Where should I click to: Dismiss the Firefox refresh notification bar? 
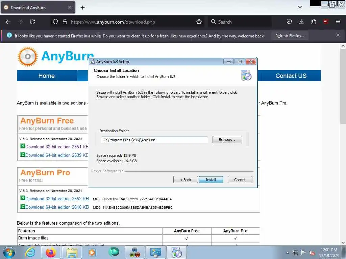click(338, 35)
